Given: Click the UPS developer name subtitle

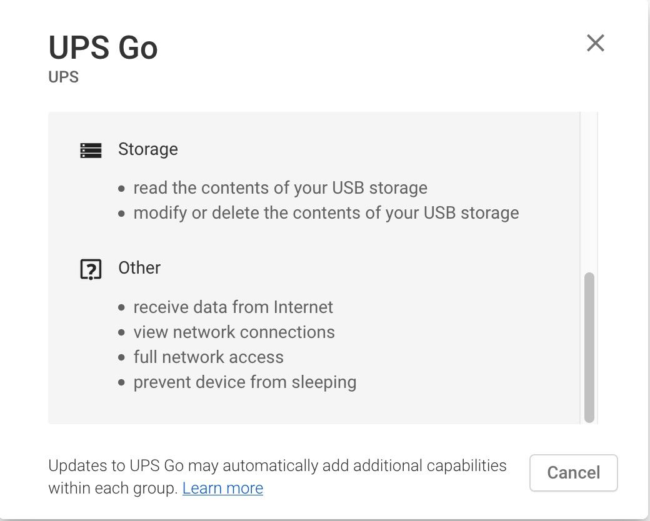Looking at the screenshot, I should 63,77.
